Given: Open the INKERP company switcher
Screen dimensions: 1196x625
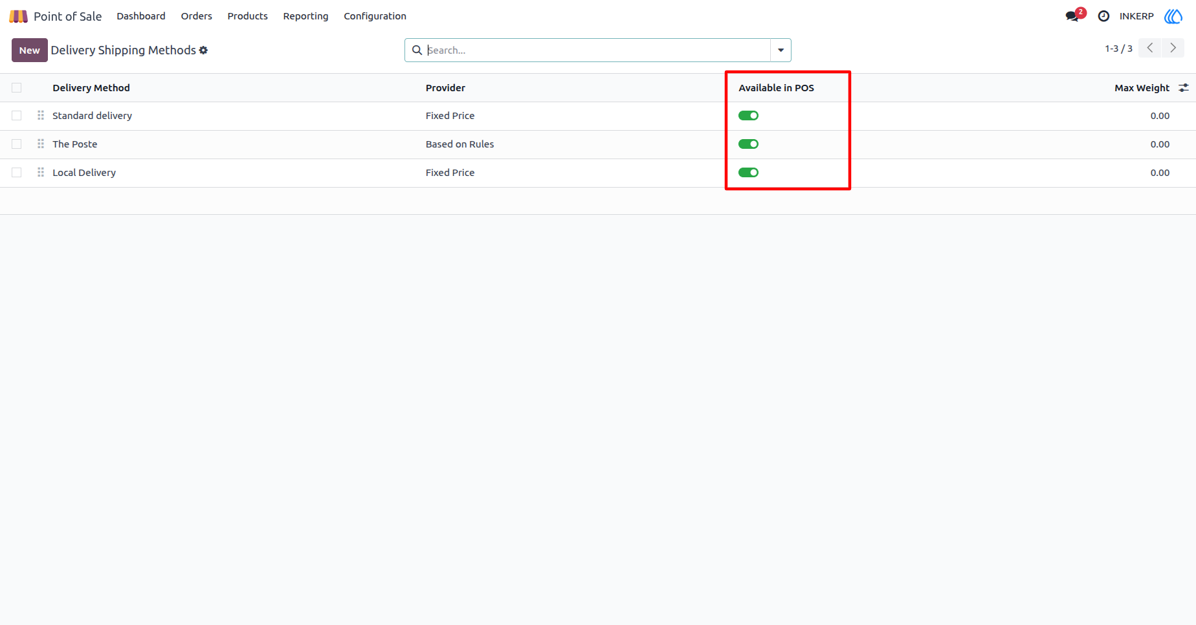Looking at the screenshot, I should pos(1136,16).
